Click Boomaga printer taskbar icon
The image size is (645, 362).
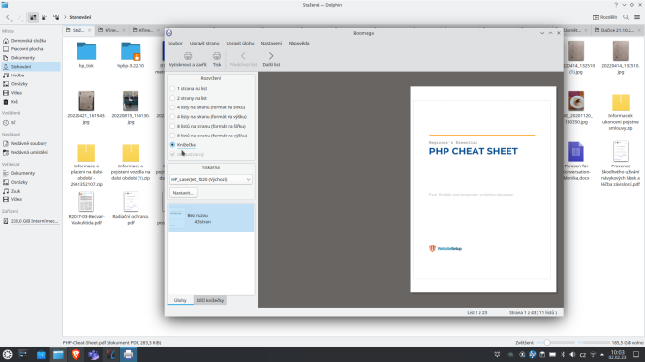tap(129, 354)
